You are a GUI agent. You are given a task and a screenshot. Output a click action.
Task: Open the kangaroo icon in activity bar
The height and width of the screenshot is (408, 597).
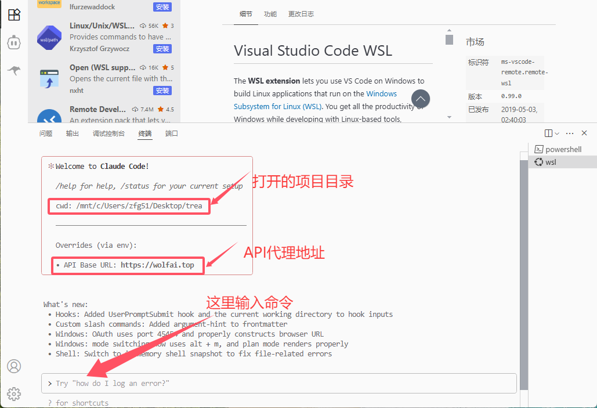pos(14,70)
